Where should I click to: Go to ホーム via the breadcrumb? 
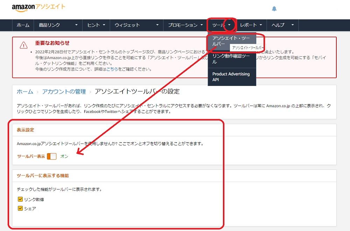point(25,92)
